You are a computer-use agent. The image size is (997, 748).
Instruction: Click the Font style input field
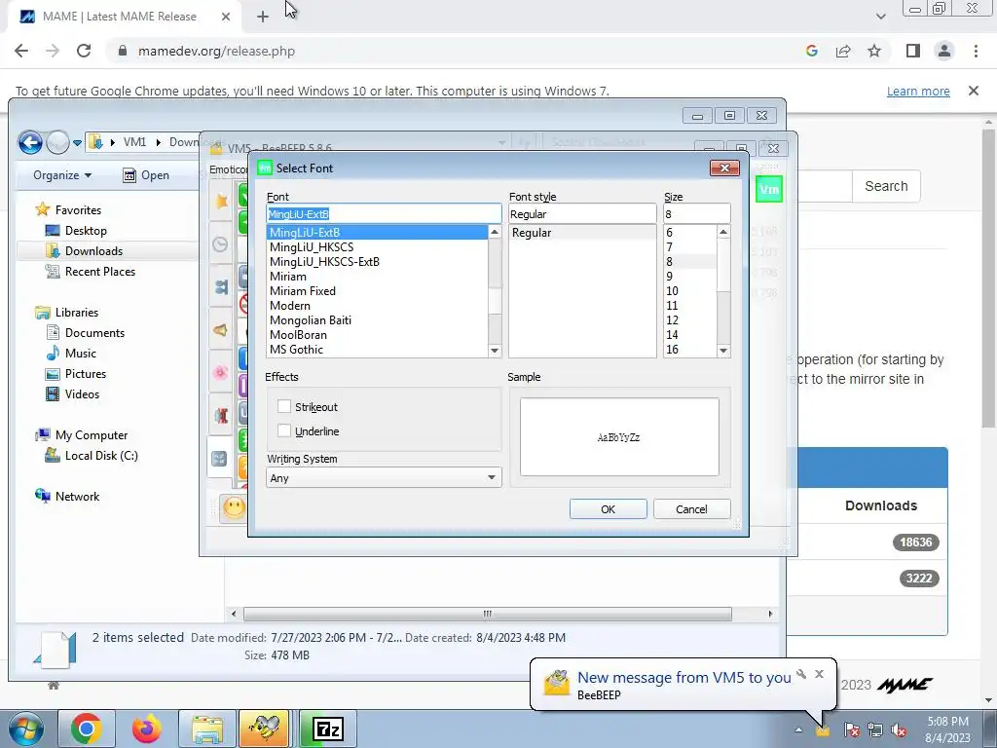coord(582,213)
